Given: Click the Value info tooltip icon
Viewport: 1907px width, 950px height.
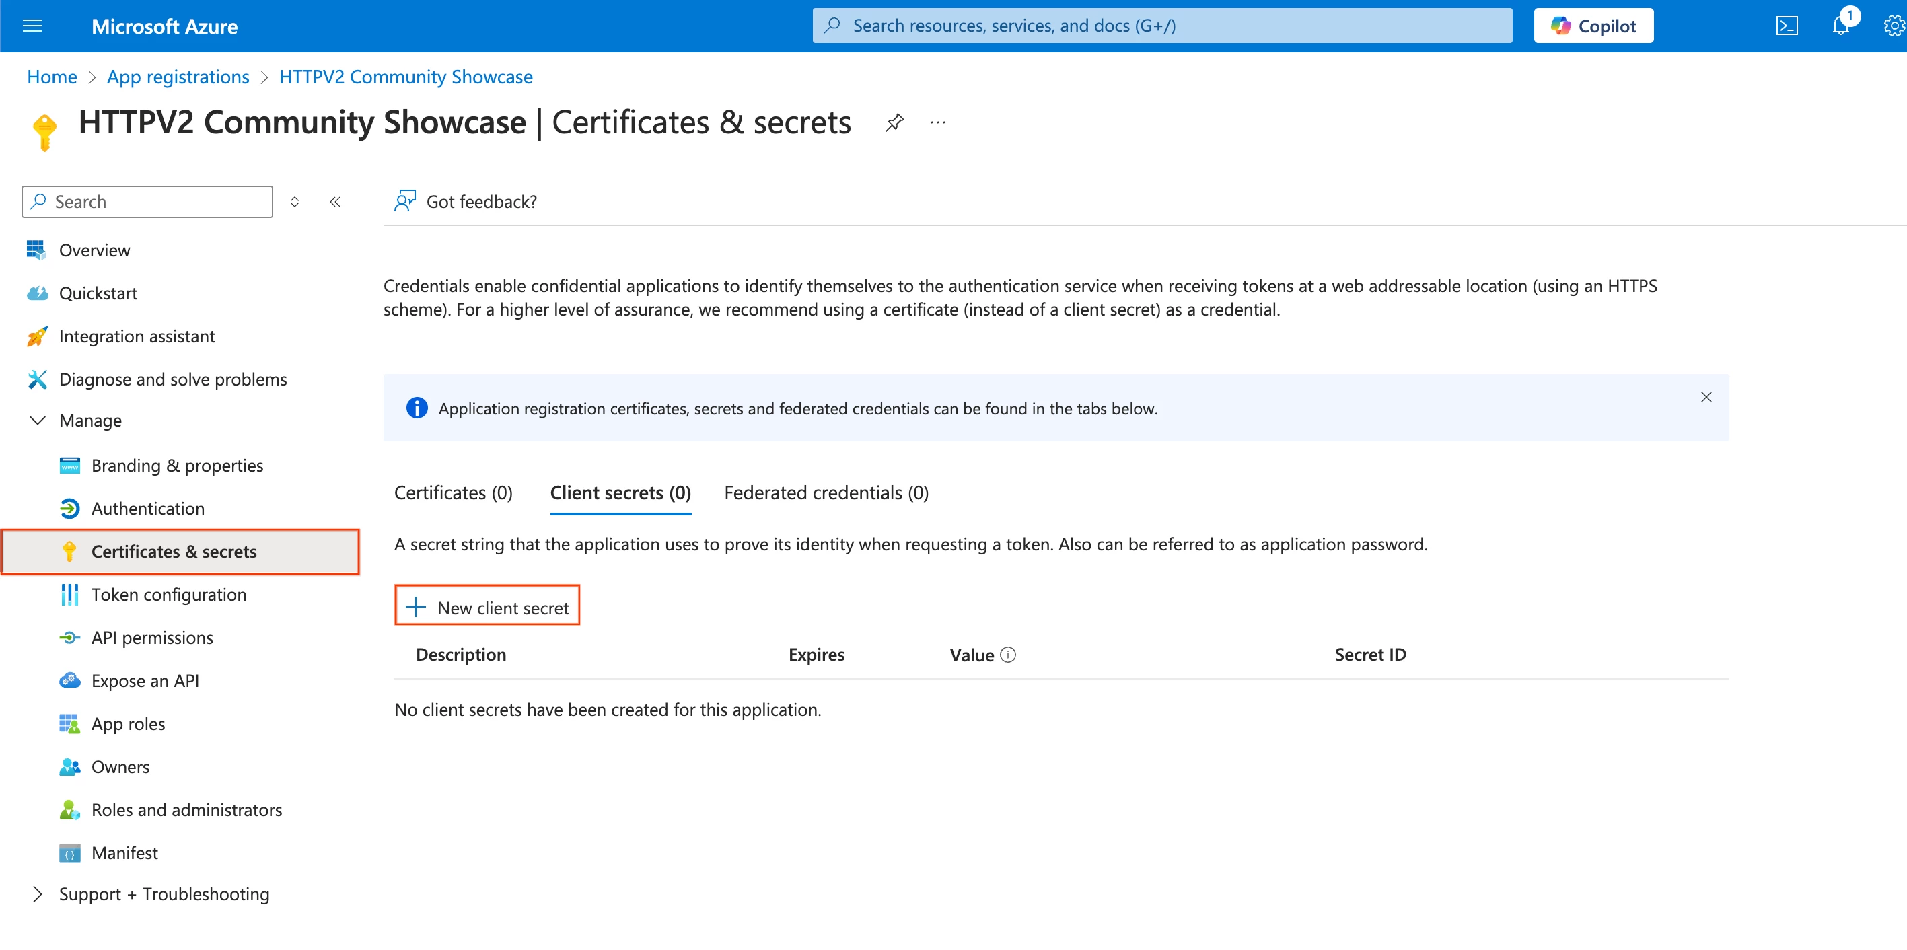Looking at the screenshot, I should tap(1007, 655).
